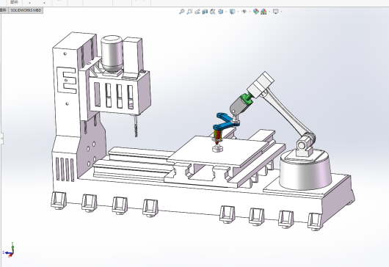Expand the Apply Scene dropdown arrow

click(269, 12)
